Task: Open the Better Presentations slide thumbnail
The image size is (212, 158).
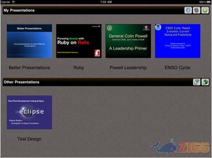Action: pyautogui.click(x=29, y=41)
